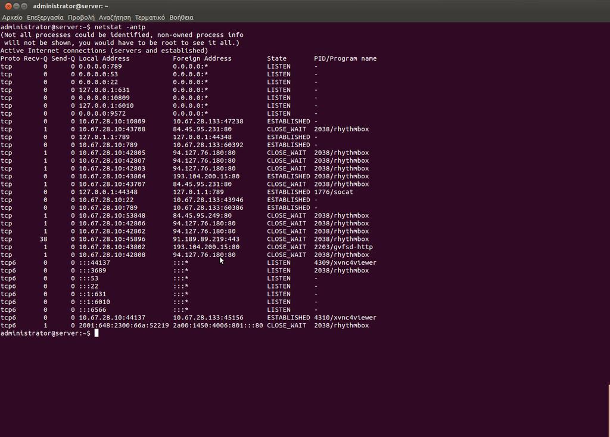Click foreign address 84.45.95.249:80
The height and width of the screenshot is (437, 610).
click(x=202, y=215)
